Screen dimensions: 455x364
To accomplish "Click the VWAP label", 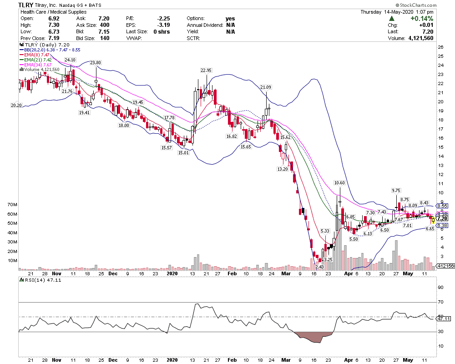I will (x=134, y=38).
